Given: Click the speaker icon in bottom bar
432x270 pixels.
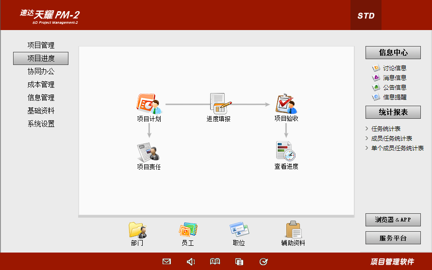Looking at the screenshot, I should point(191,262).
